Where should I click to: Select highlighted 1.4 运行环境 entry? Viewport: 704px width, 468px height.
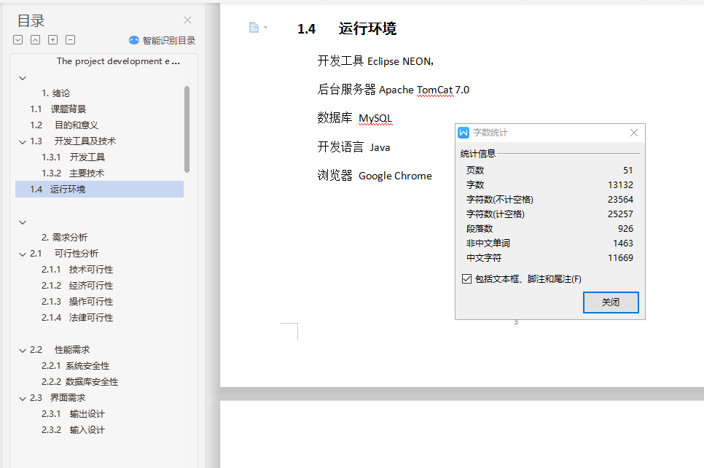point(99,189)
